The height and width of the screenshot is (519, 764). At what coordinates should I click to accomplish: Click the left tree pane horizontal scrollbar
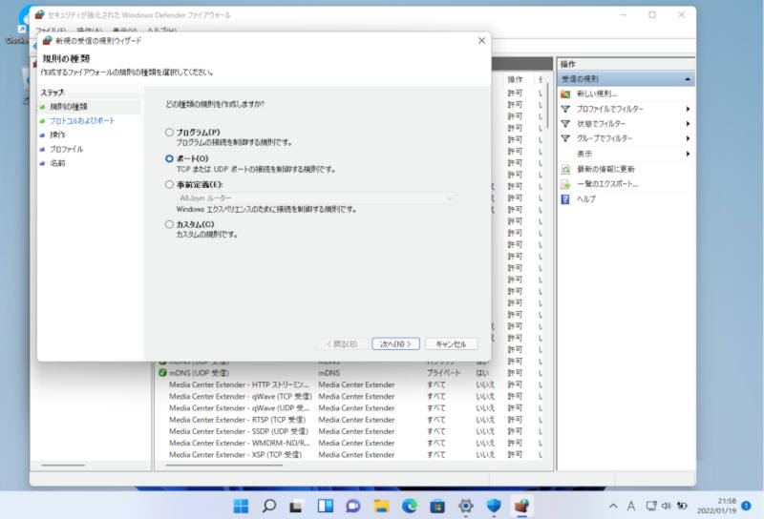click(x=63, y=466)
